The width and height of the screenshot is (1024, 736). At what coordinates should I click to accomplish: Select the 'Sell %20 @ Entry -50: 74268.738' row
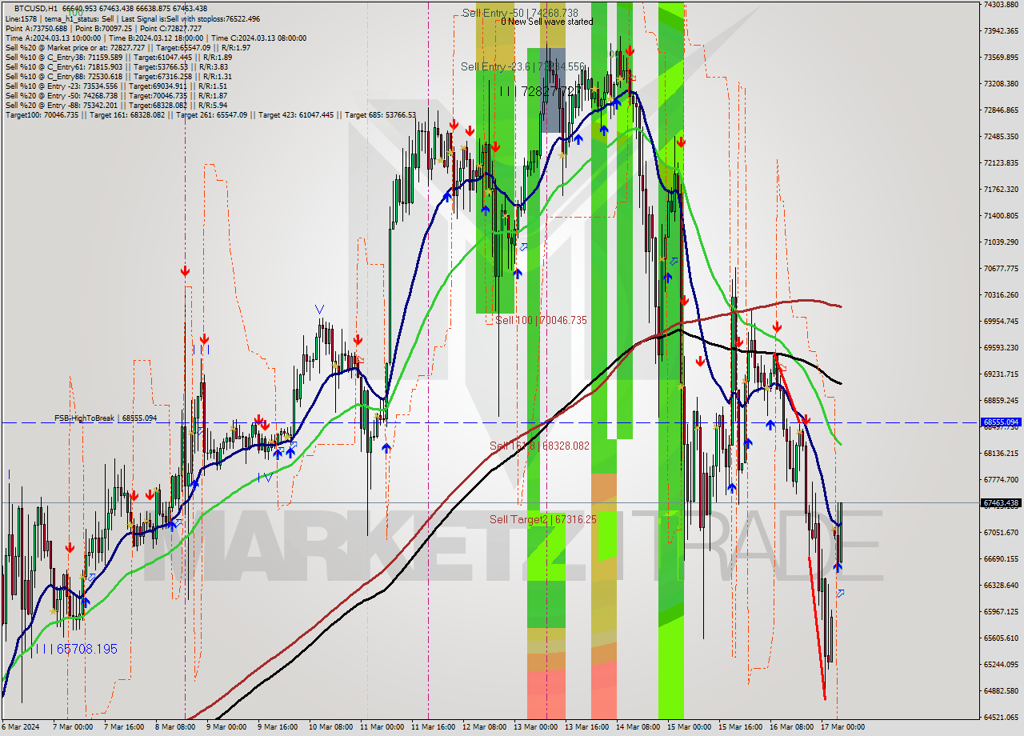116,95
